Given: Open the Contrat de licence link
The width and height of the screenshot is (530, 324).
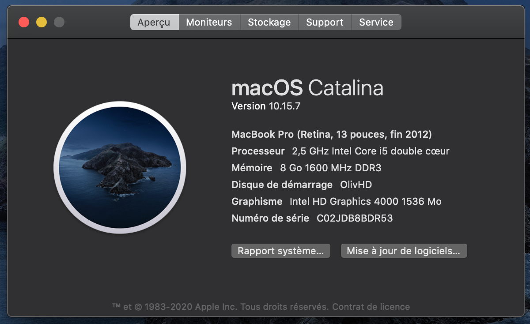Looking at the screenshot, I should [x=371, y=306].
